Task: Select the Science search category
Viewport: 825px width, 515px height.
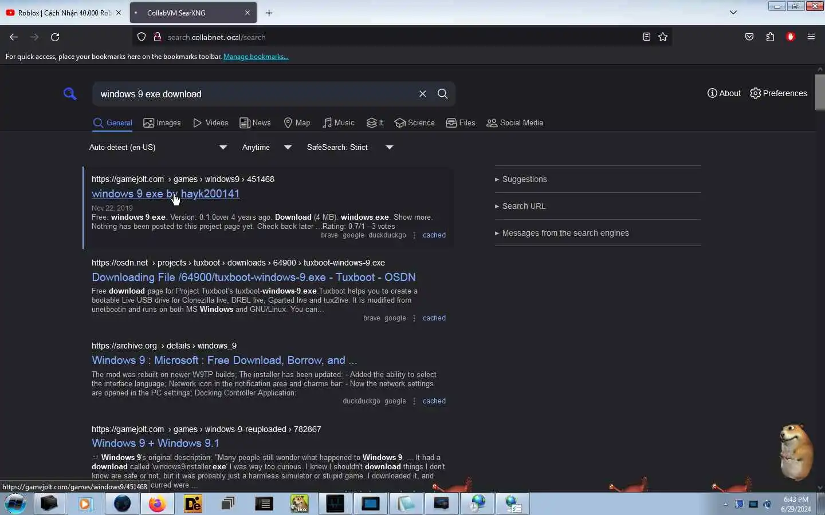Action: [x=415, y=123]
